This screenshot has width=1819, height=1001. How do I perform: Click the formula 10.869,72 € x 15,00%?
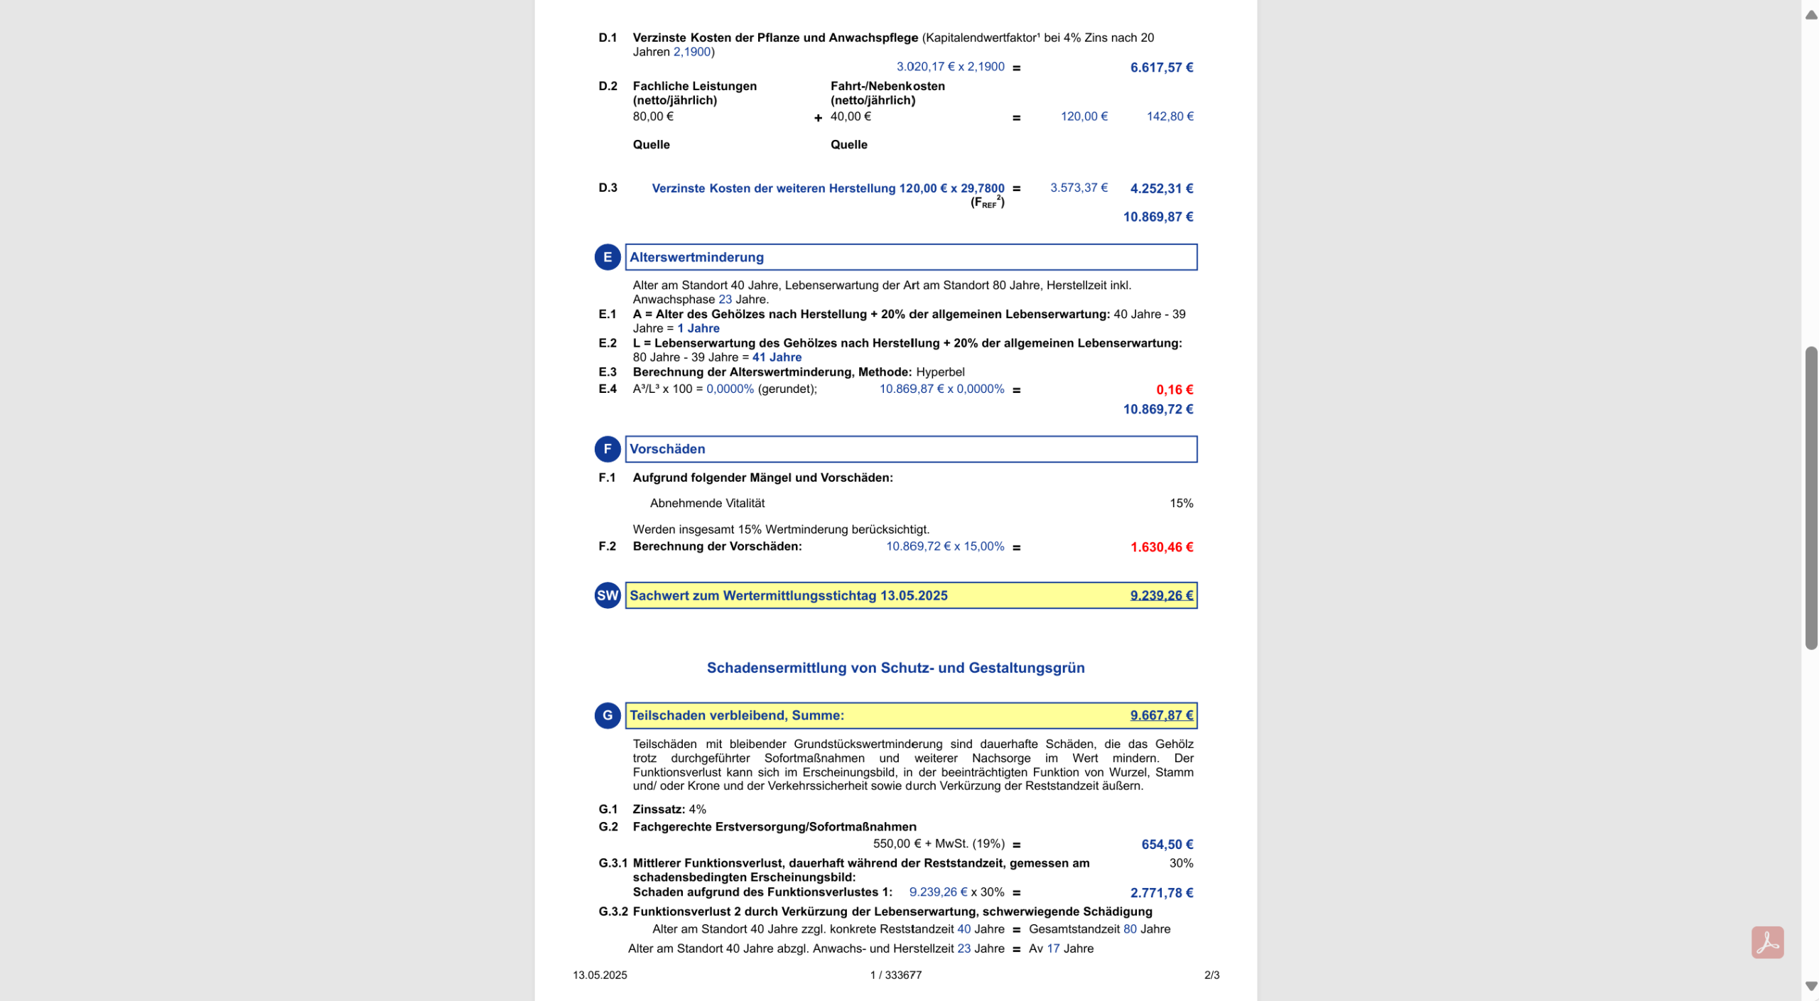pyautogui.click(x=945, y=546)
